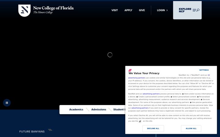This screenshot has height=137, width=220.
Task: Click the We Value Your Privacy heading
Action: 144,73
